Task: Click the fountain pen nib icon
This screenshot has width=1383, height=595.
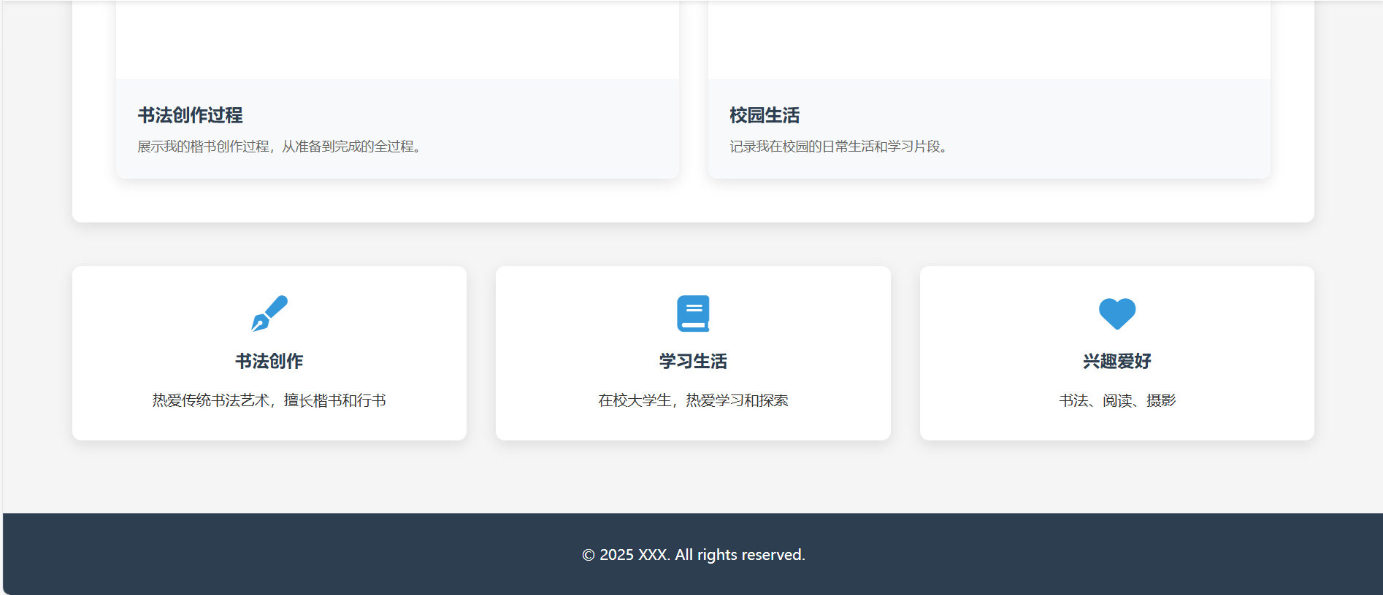Action: click(x=269, y=314)
